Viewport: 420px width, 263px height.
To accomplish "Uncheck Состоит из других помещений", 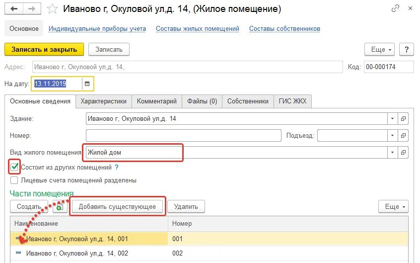I will [x=14, y=167].
